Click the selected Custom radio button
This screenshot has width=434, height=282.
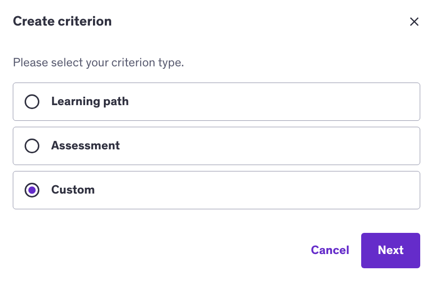[32, 190]
